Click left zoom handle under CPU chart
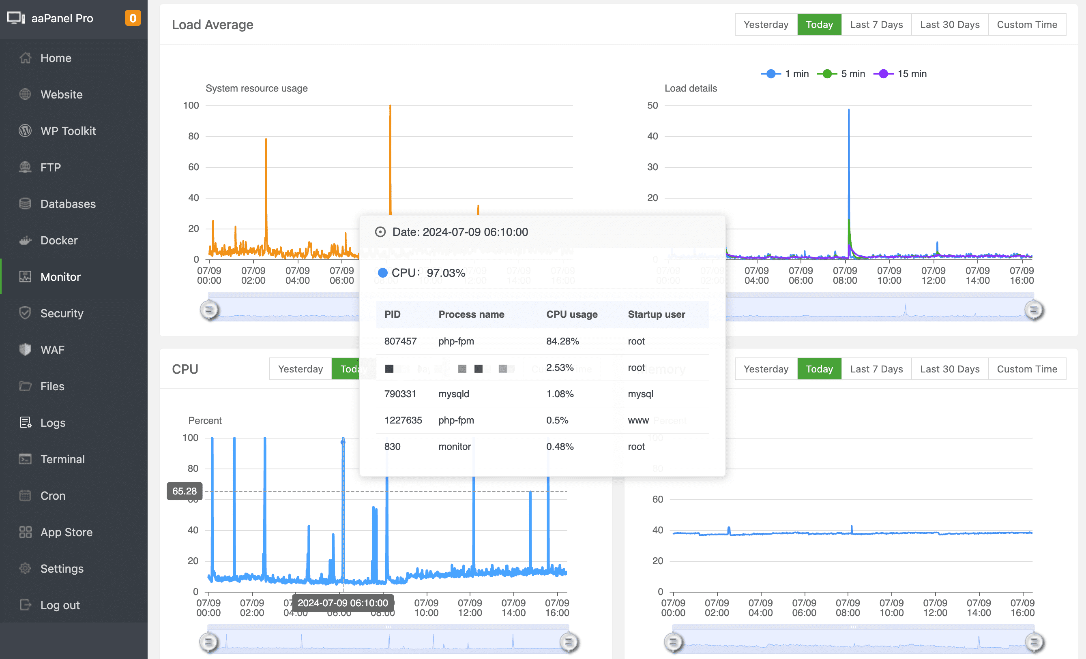This screenshot has height=659, width=1086. coord(209,642)
